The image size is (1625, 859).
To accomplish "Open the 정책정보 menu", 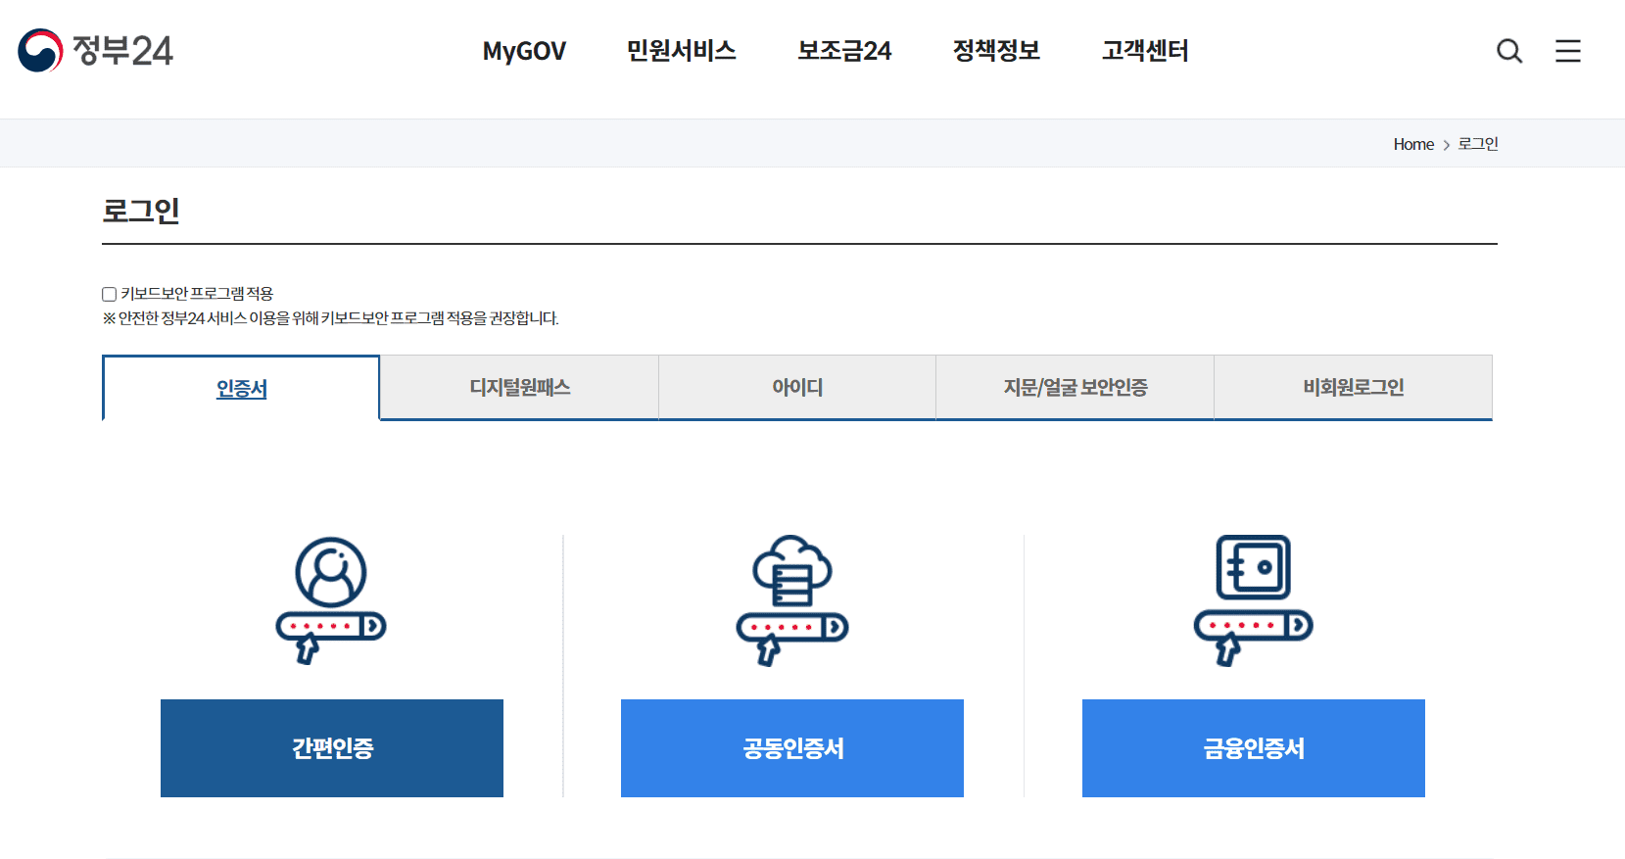I will coord(996,51).
